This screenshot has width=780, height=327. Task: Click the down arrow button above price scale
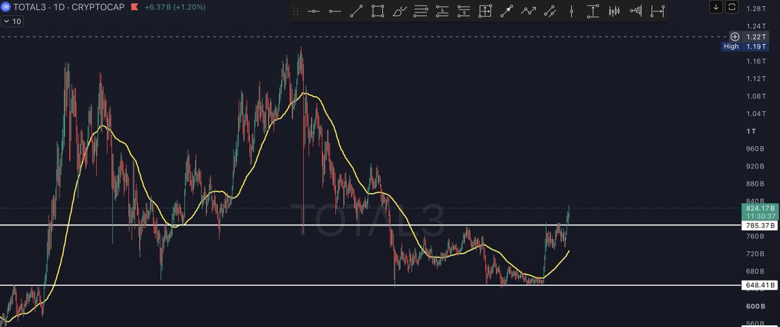(x=716, y=6)
